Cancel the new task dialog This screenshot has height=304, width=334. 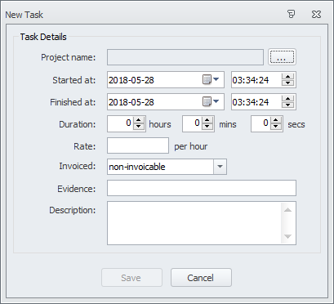click(201, 278)
